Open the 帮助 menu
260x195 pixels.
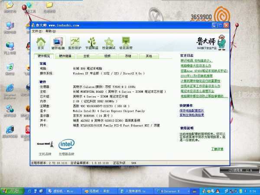click(x=51, y=31)
